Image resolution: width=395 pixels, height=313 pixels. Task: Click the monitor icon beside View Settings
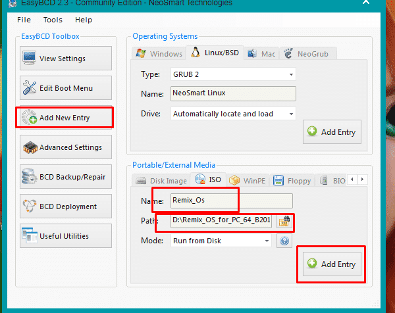(x=29, y=58)
